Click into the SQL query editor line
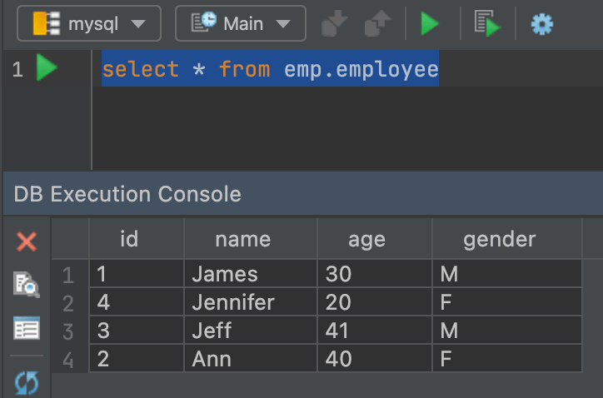The image size is (603, 398). (271, 69)
